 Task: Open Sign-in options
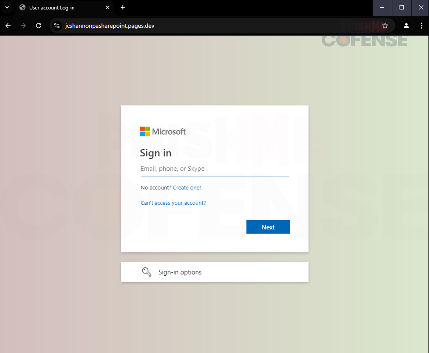click(x=214, y=272)
